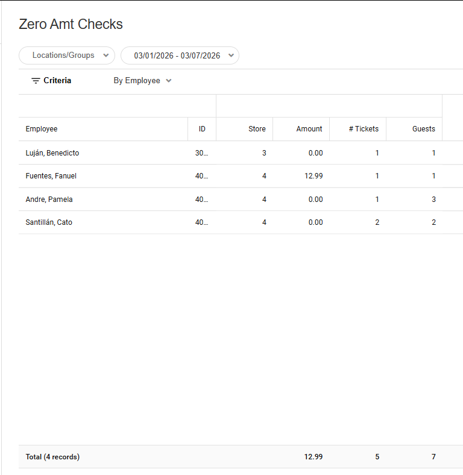Select the Luján, Benedicto row
Screen dimensions: 463x475
tap(52, 153)
